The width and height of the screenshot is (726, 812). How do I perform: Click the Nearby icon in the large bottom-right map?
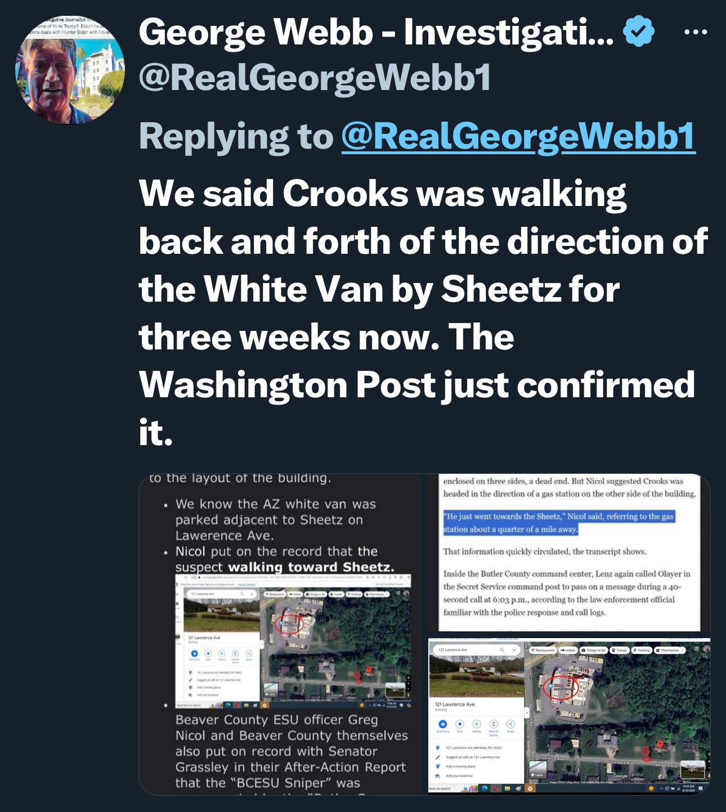pos(477,724)
